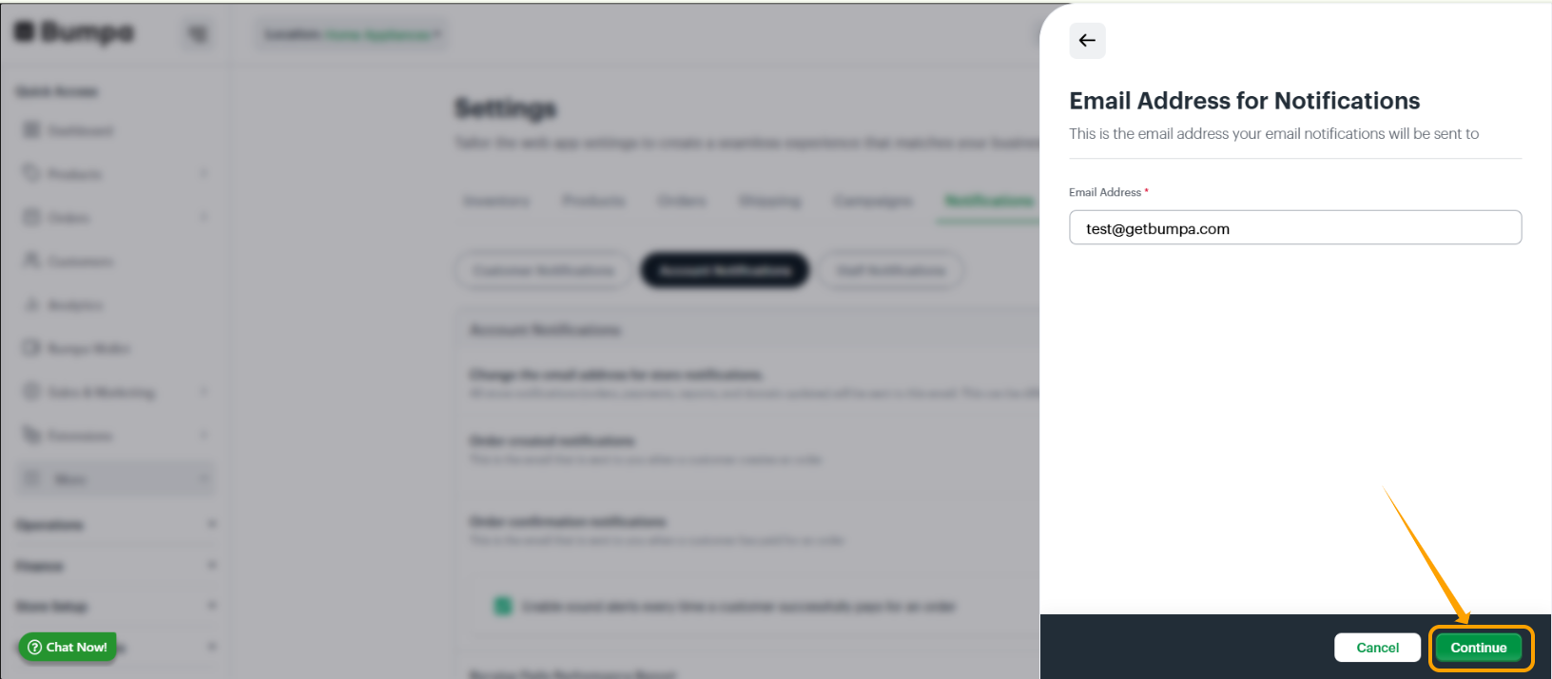
Task: Select the Dashboard icon in the sidebar
Action: tap(32, 130)
